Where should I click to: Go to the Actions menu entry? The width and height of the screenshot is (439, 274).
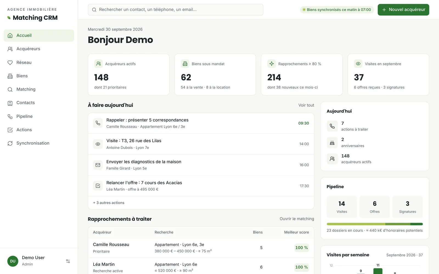click(x=39, y=130)
